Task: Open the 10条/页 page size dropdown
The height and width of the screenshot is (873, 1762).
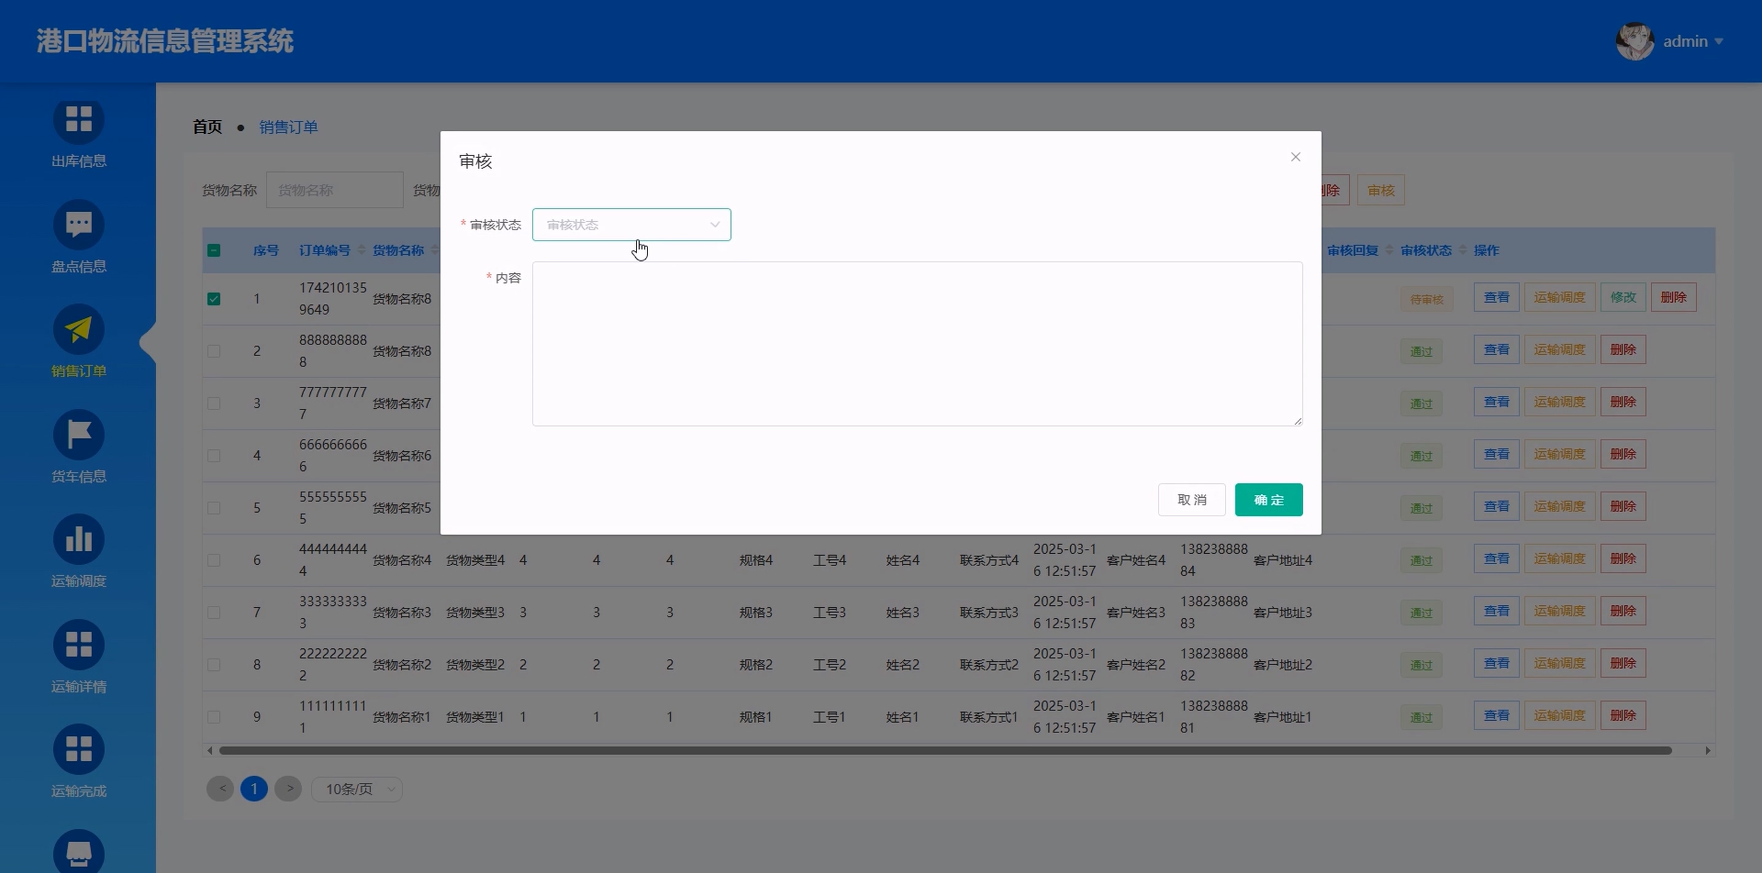Action: 357,790
